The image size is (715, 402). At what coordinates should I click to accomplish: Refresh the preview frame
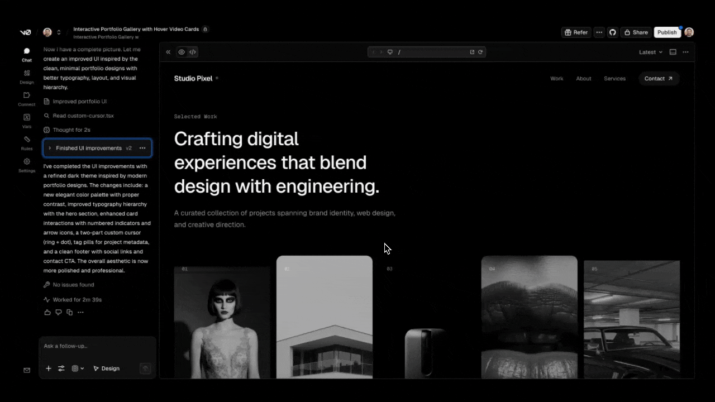pyautogui.click(x=480, y=52)
